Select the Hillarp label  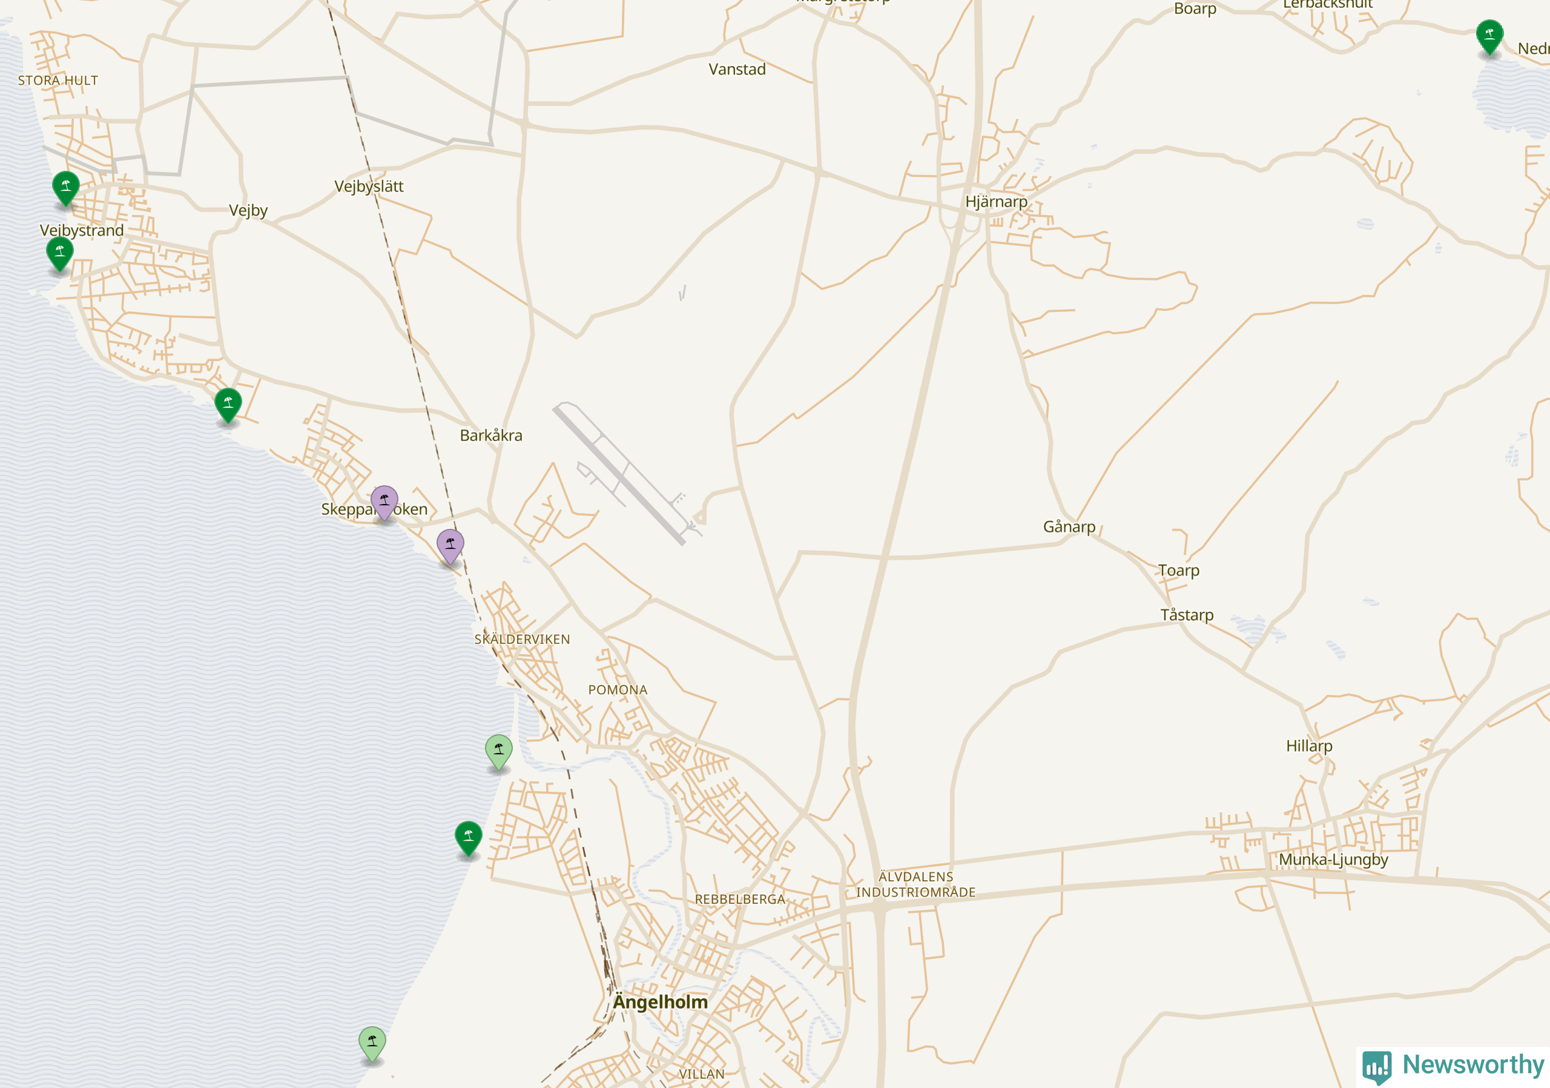[1309, 746]
